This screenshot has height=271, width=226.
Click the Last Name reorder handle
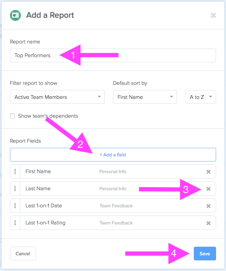click(15, 189)
